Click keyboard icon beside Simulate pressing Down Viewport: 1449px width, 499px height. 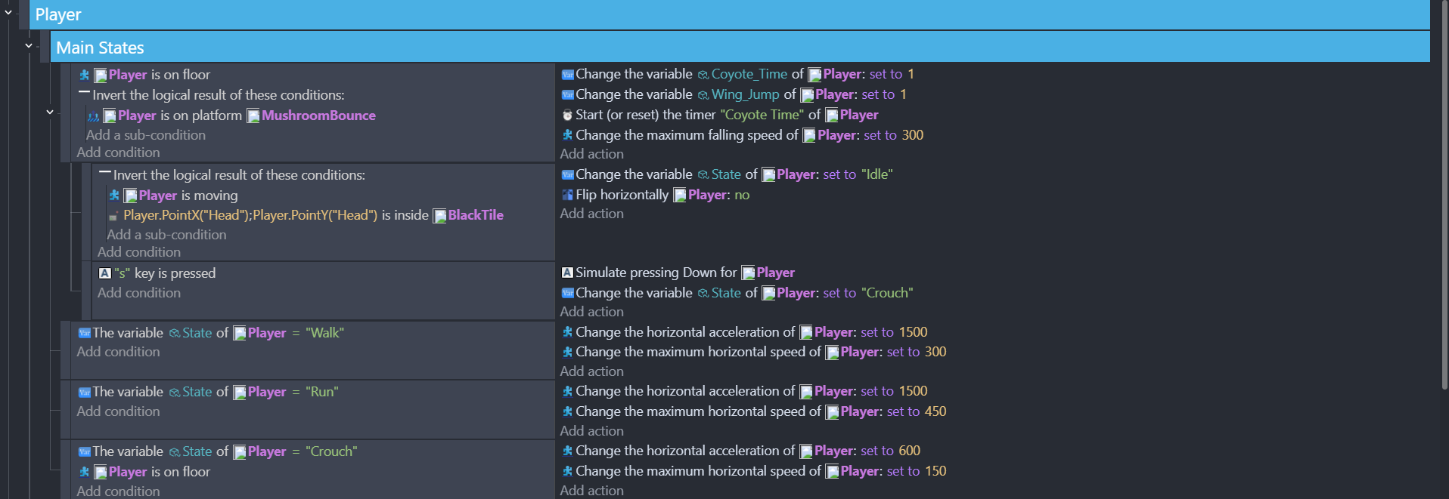567,273
